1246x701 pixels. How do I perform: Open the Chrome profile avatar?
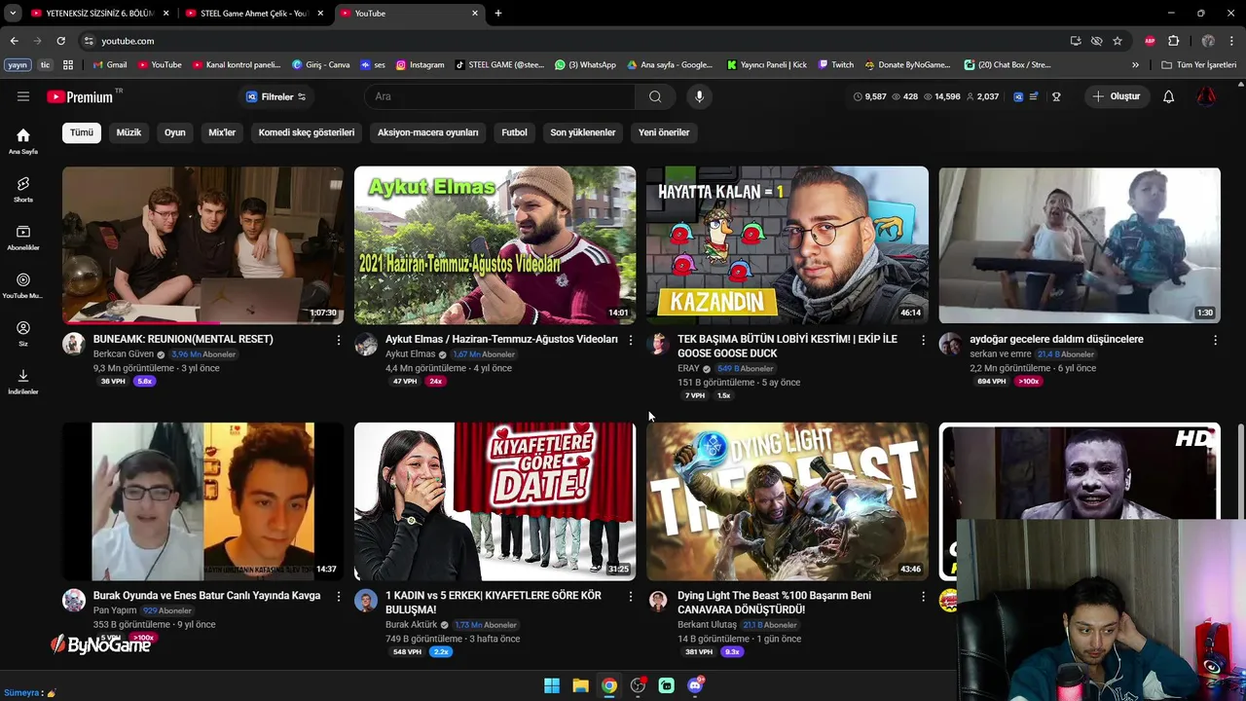click(x=1208, y=41)
